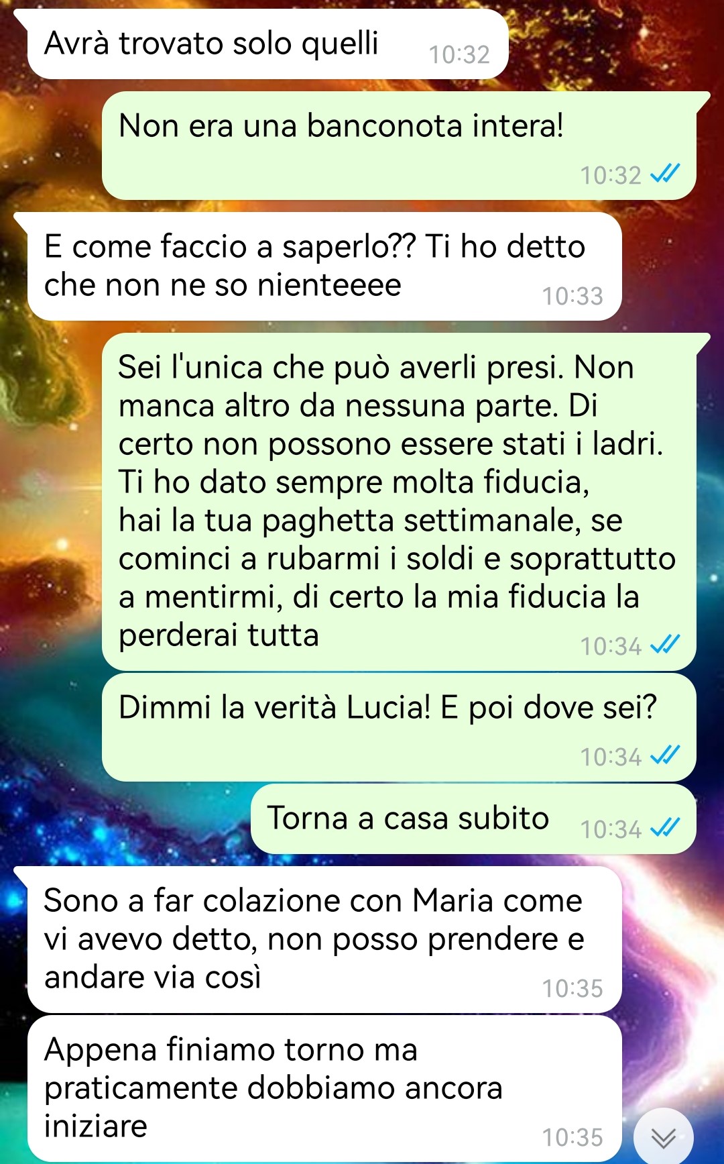Tap read ticks on 'Dimmi la verità Lucia!' message
724x1164 pixels.
pos(665,756)
